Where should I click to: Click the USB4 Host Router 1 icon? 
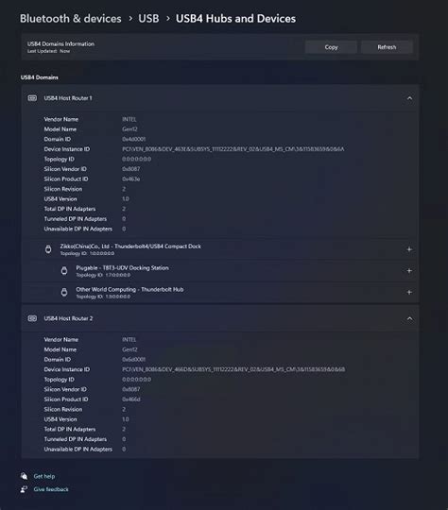tap(32, 98)
